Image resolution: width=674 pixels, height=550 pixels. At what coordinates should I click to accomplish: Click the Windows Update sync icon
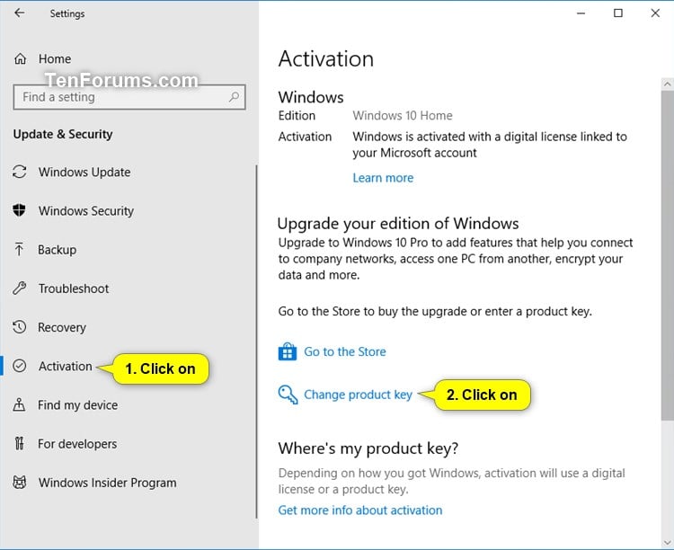coord(20,172)
